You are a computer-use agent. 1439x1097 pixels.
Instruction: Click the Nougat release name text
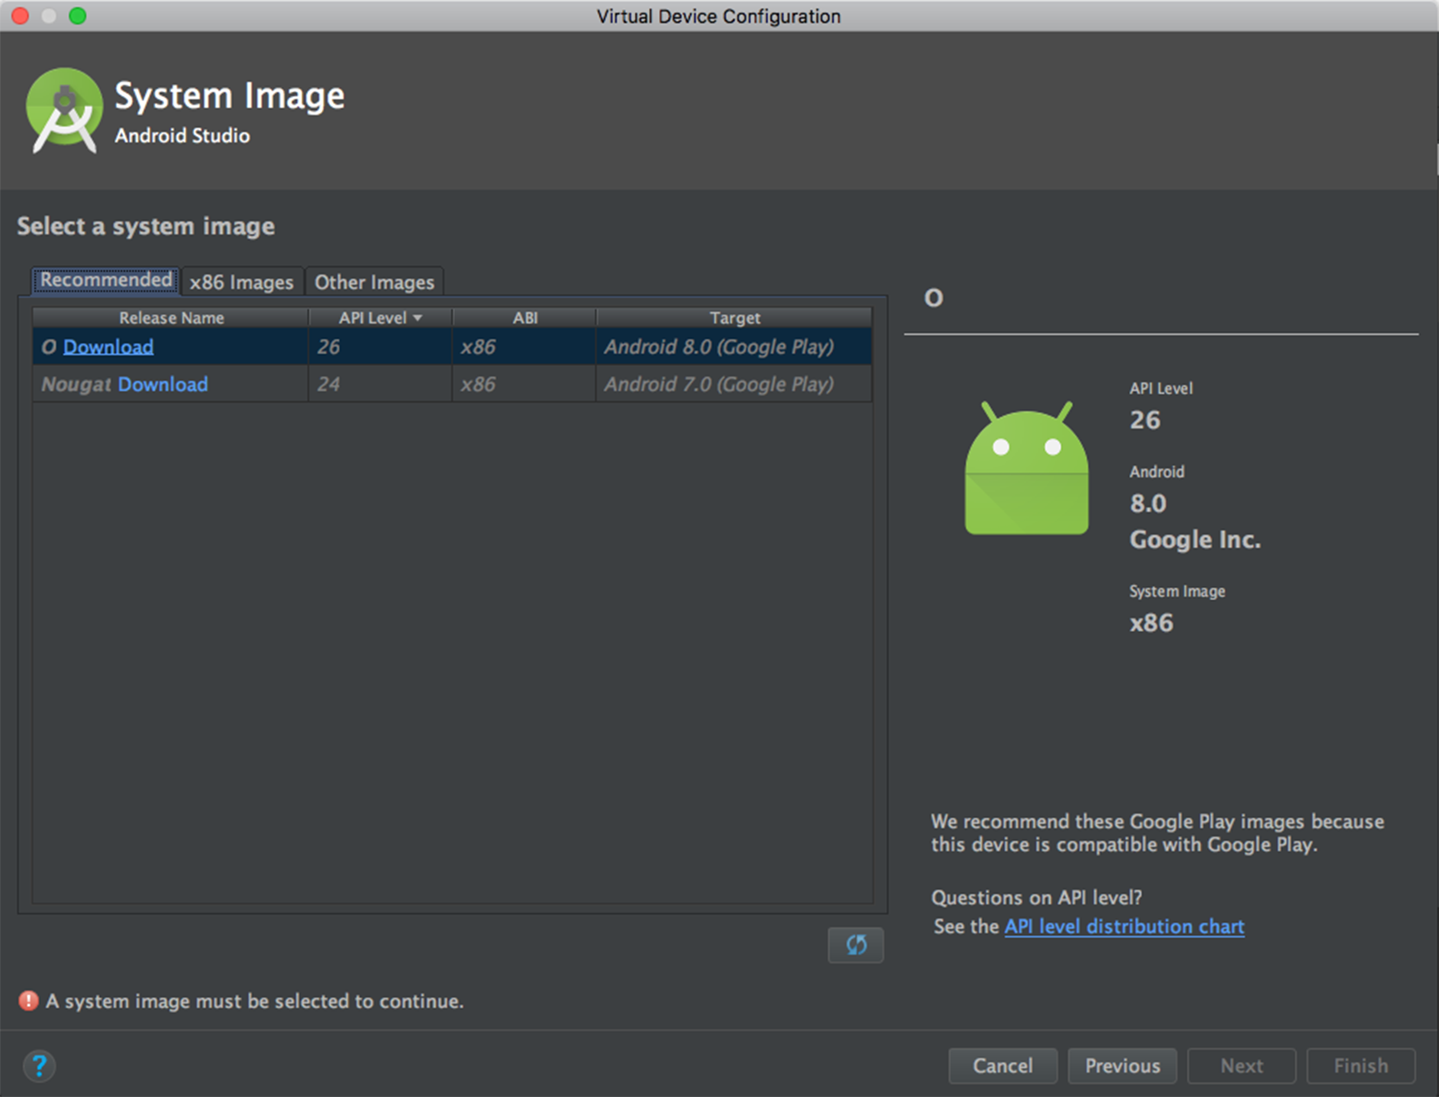click(x=77, y=385)
